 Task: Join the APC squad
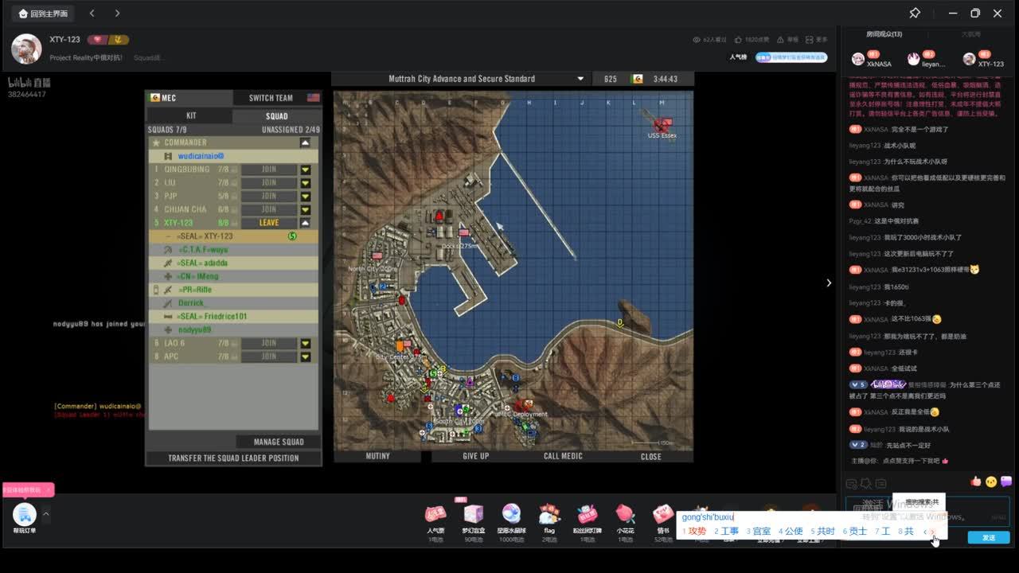click(x=269, y=357)
